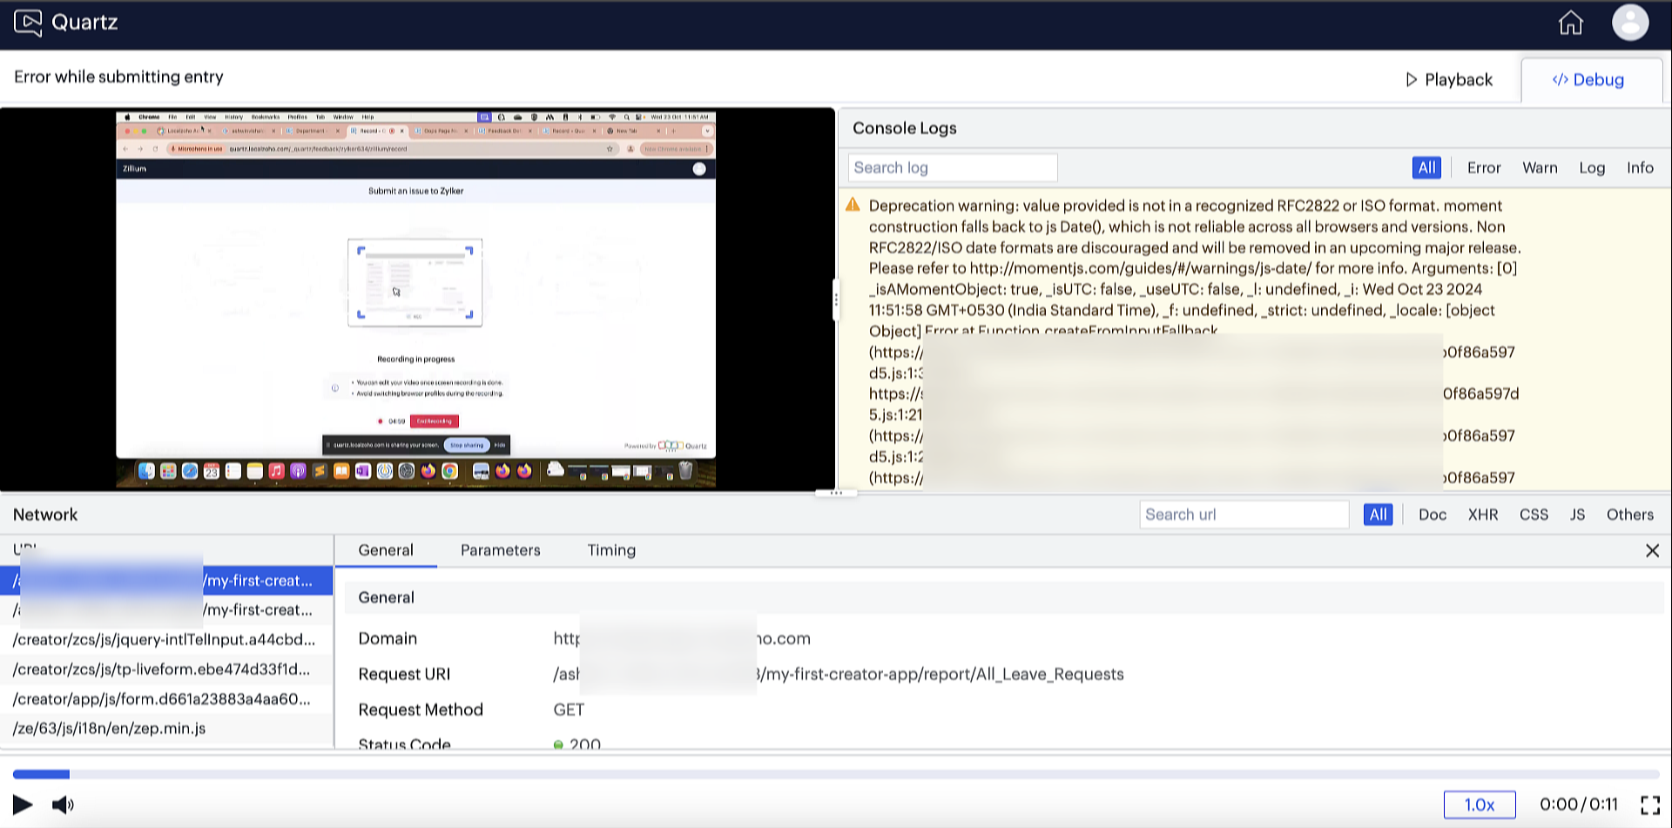Select the jquery-intlTelInput network request

[166, 640]
